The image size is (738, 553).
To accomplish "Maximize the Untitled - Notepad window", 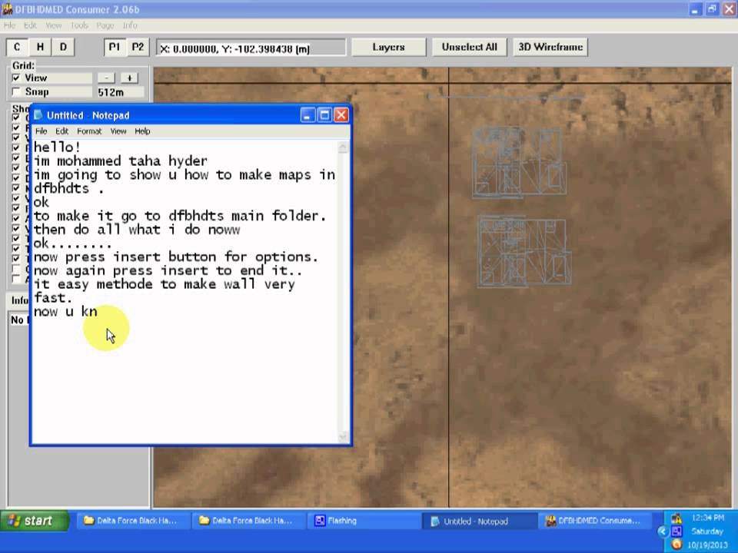I will [324, 115].
